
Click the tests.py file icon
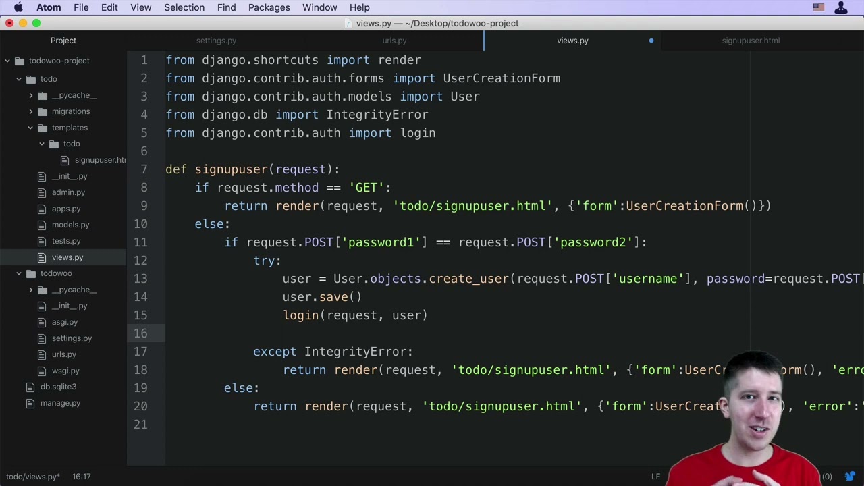pos(42,241)
